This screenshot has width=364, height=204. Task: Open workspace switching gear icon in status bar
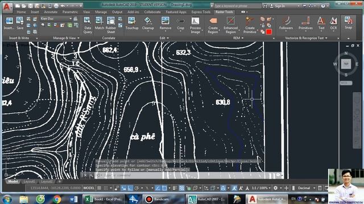pos(275,188)
